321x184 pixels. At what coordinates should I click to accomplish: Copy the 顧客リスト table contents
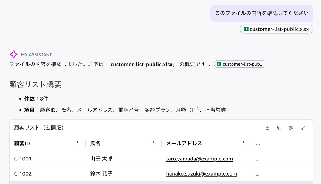[x=279, y=128]
